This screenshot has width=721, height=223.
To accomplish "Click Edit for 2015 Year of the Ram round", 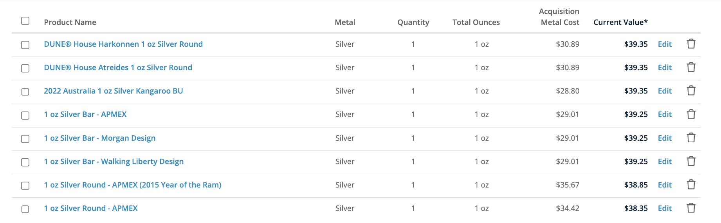I will pos(665,185).
